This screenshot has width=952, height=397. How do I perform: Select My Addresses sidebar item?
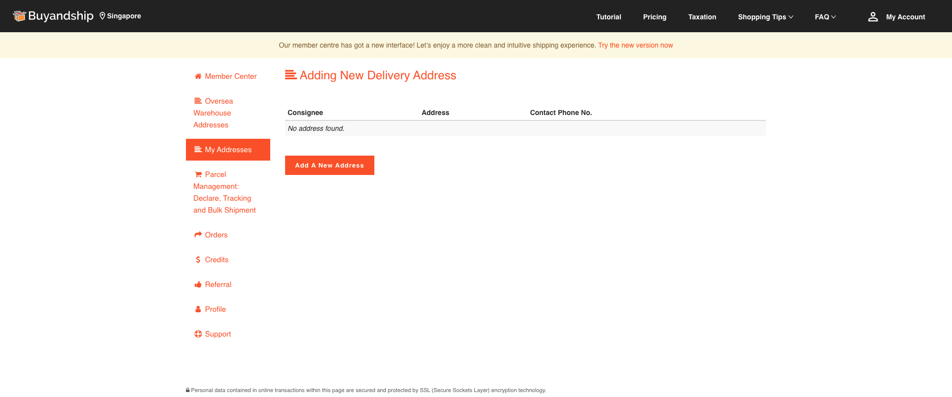click(x=228, y=150)
